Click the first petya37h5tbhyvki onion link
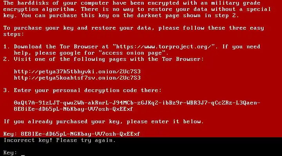Viewport: 282px width, 156px height. click(77, 72)
